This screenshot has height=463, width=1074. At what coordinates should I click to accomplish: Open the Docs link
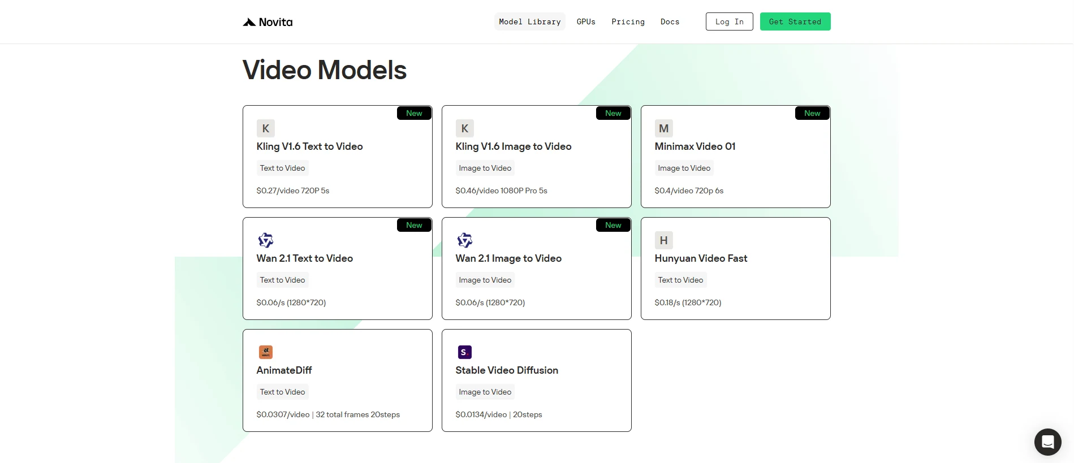(x=670, y=21)
